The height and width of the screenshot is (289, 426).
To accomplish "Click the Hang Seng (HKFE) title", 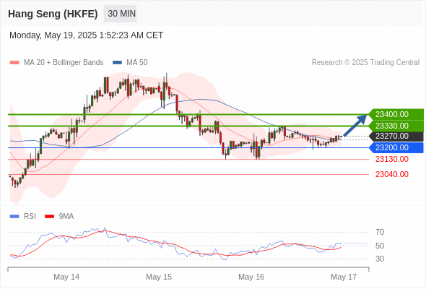I will [x=53, y=14].
